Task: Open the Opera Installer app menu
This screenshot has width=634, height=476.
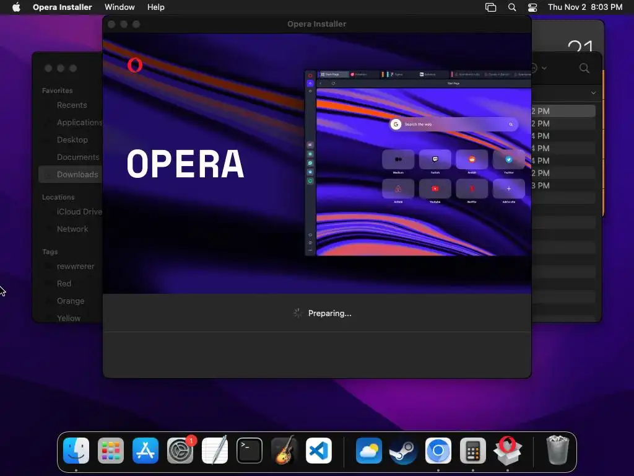Action: tap(63, 7)
